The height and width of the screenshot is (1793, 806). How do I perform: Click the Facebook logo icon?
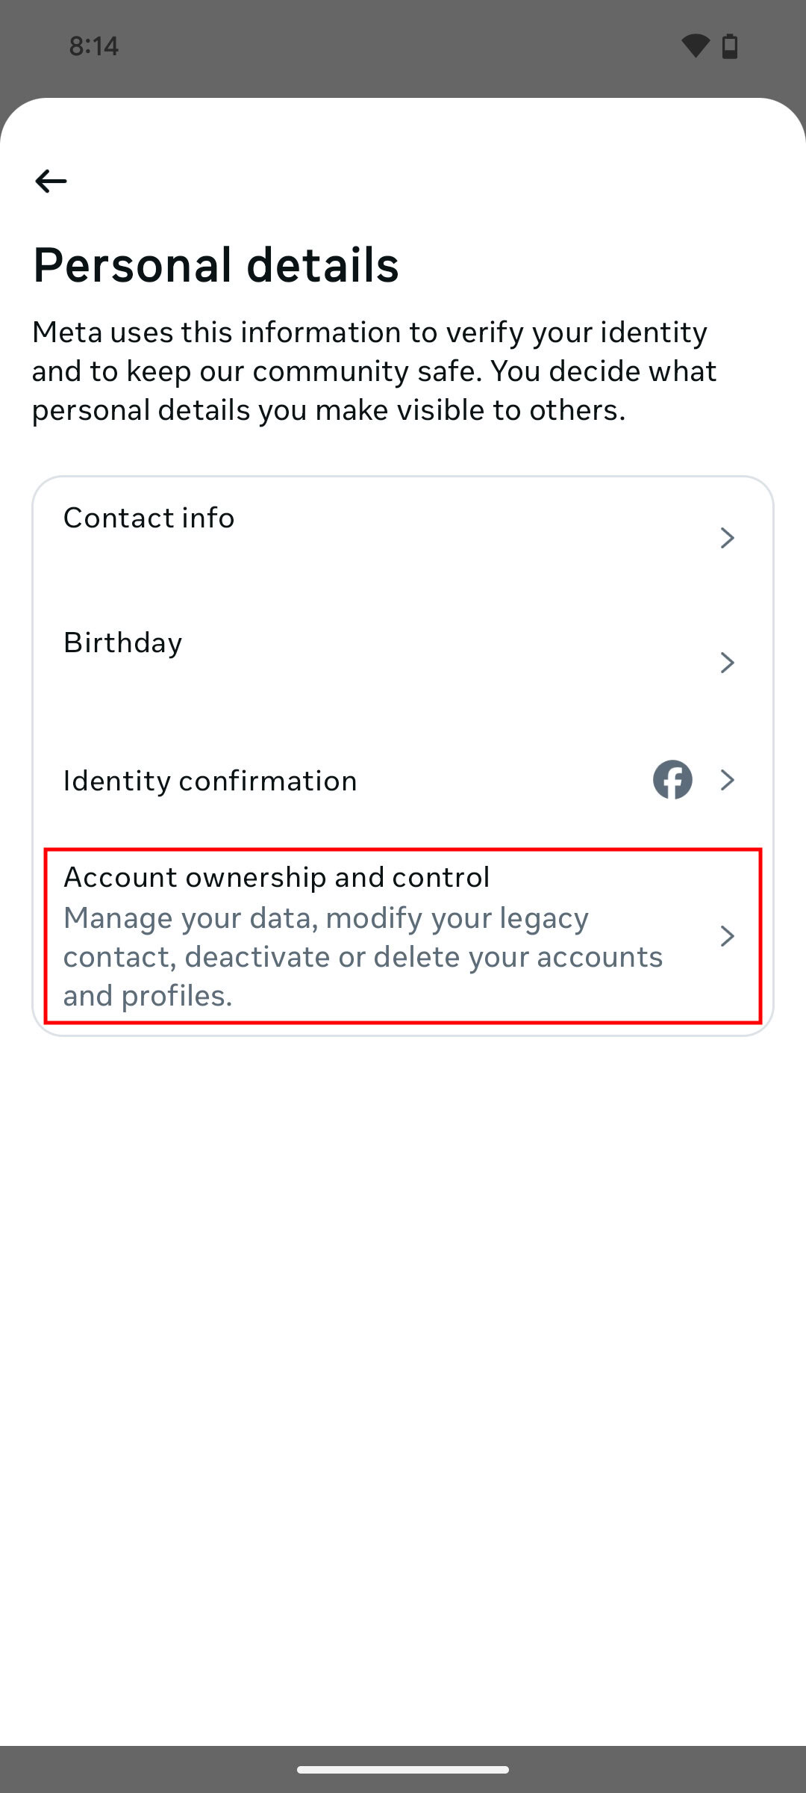pos(672,780)
